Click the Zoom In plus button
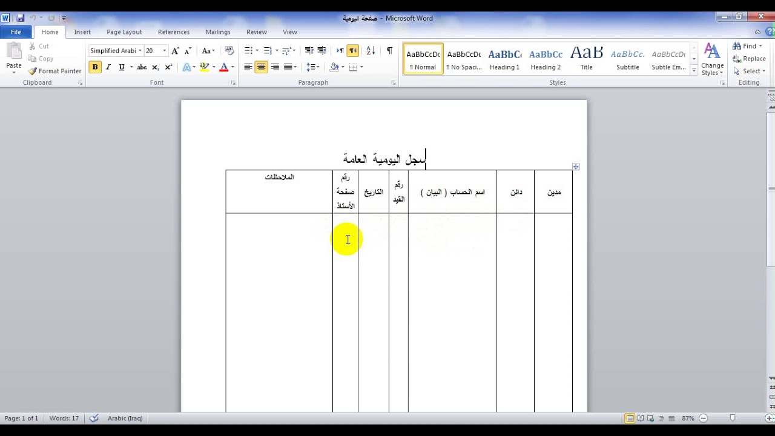This screenshot has width=775, height=436. click(x=769, y=418)
